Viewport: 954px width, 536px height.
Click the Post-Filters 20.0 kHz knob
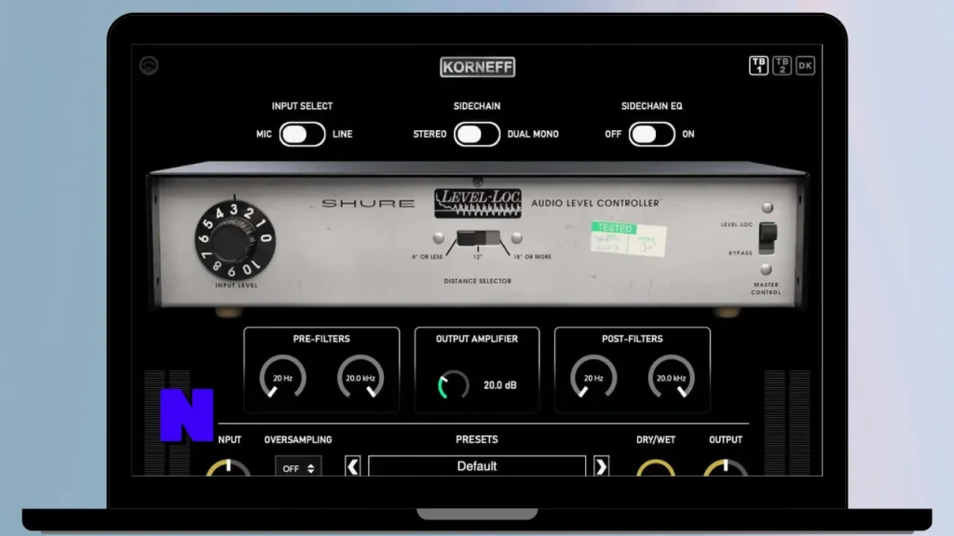671,378
